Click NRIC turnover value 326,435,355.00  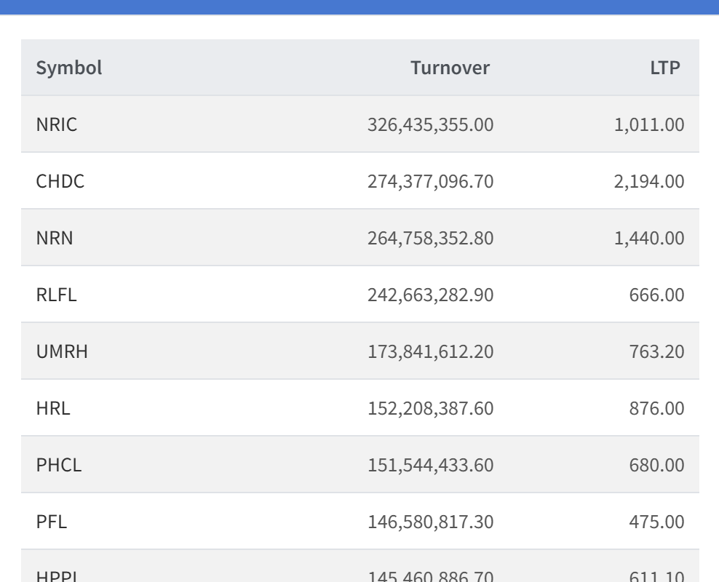coord(431,125)
